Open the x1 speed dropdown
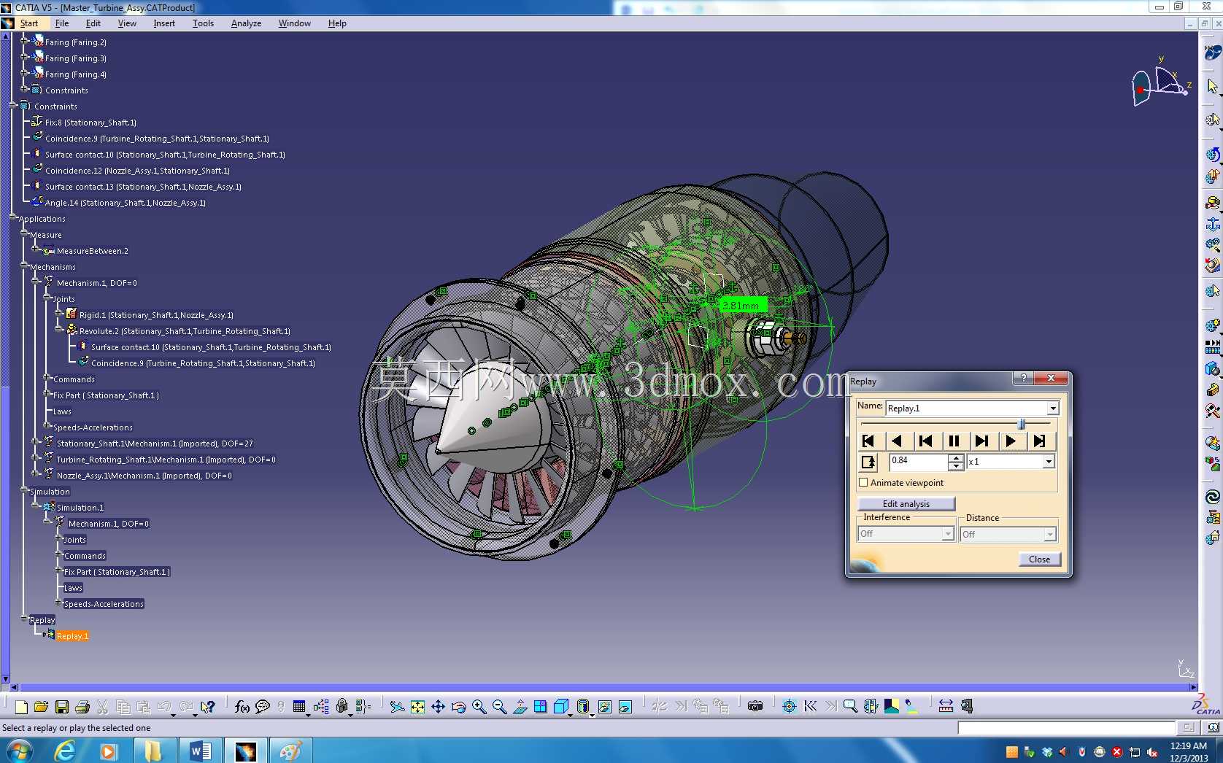The width and height of the screenshot is (1223, 763). pyautogui.click(x=1049, y=462)
